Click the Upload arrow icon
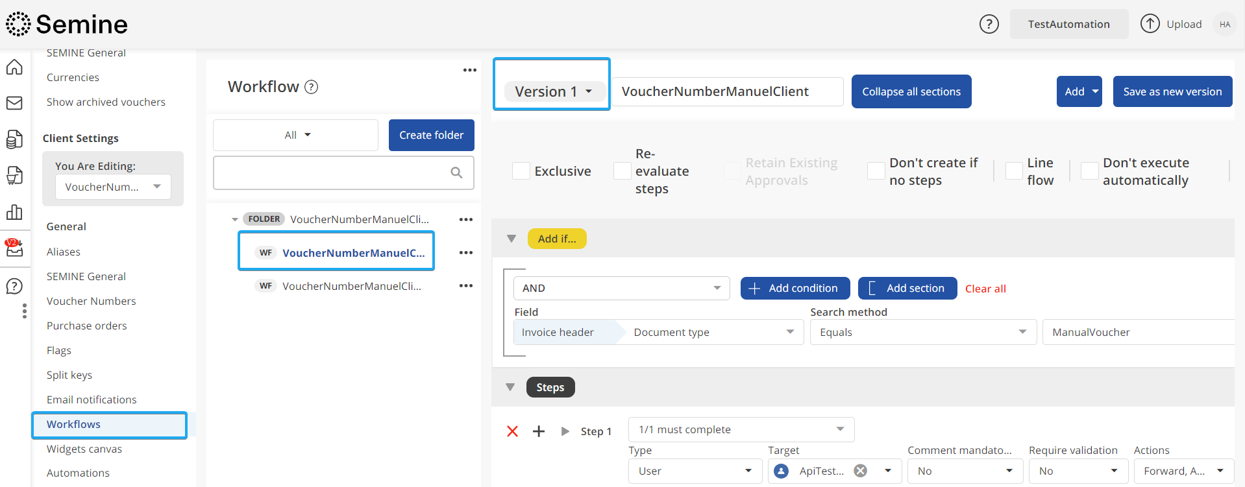 (x=1150, y=24)
